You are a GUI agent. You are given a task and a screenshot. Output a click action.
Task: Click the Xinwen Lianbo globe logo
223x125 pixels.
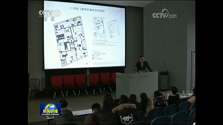coord(50,109)
